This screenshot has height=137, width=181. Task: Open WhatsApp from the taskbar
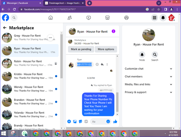(x=25, y=133)
